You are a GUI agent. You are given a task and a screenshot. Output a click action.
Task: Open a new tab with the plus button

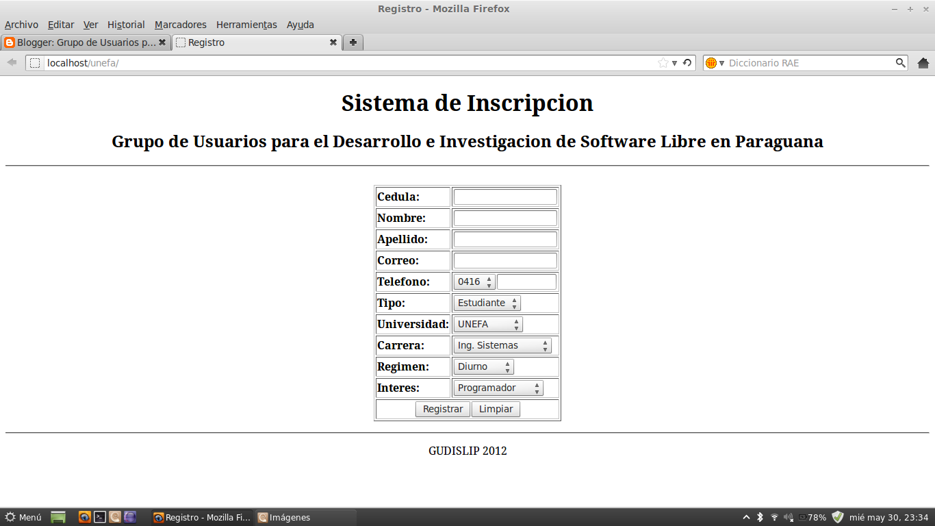pos(352,42)
